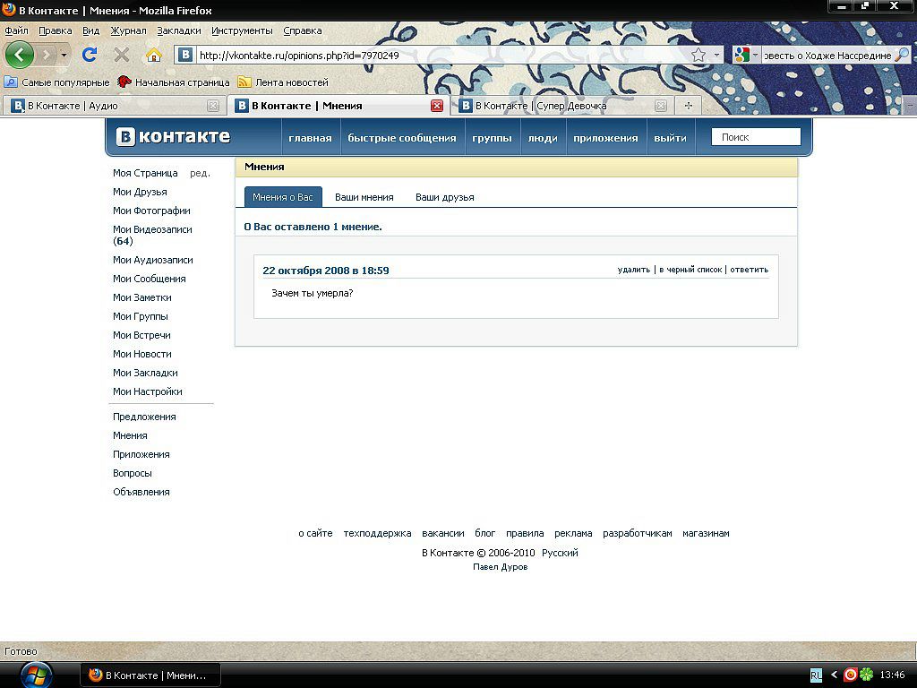Open the Windows Start button
The height and width of the screenshot is (688, 917).
(36, 675)
